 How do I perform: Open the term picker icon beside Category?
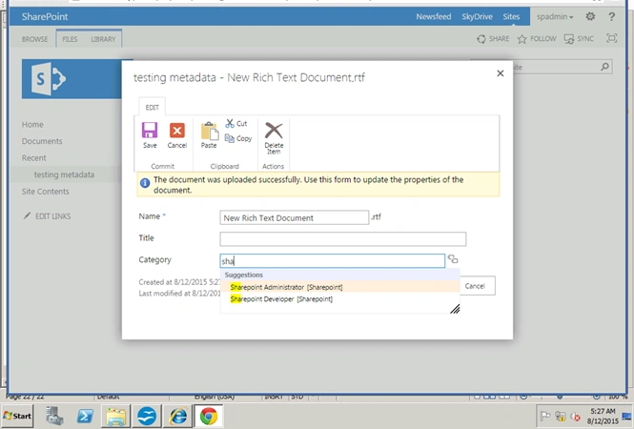pyautogui.click(x=453, y=259)
